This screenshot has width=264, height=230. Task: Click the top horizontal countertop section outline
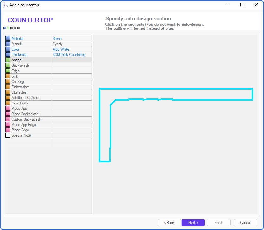tap(190, 89)
